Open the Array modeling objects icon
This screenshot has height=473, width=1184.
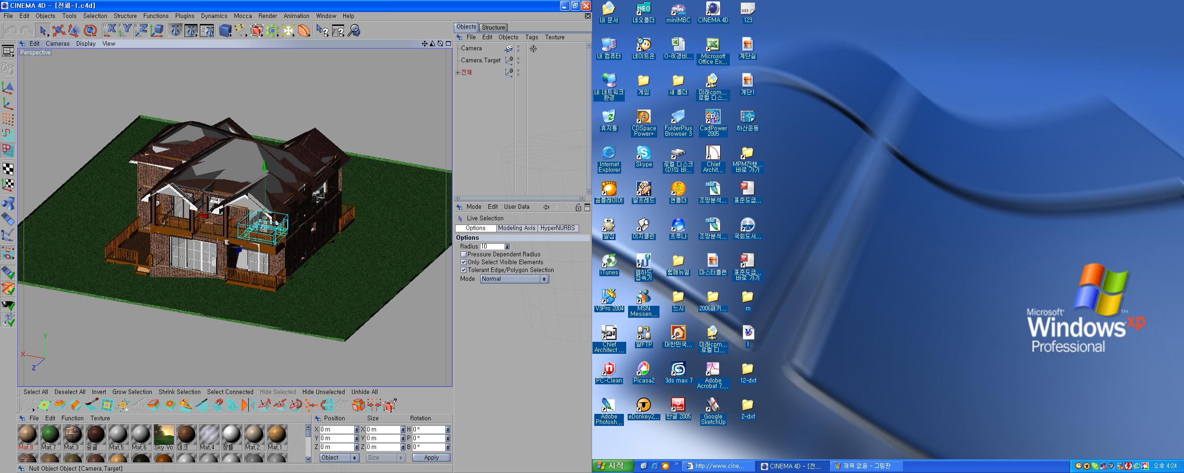point(272,31)
